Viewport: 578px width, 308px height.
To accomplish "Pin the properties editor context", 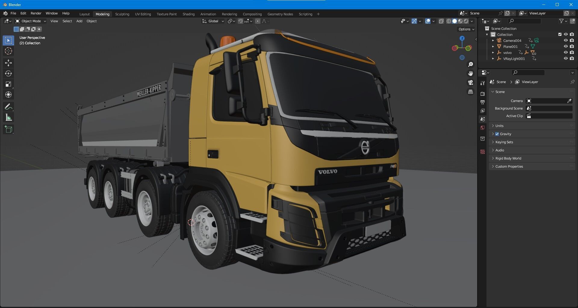I will (572, 82).
